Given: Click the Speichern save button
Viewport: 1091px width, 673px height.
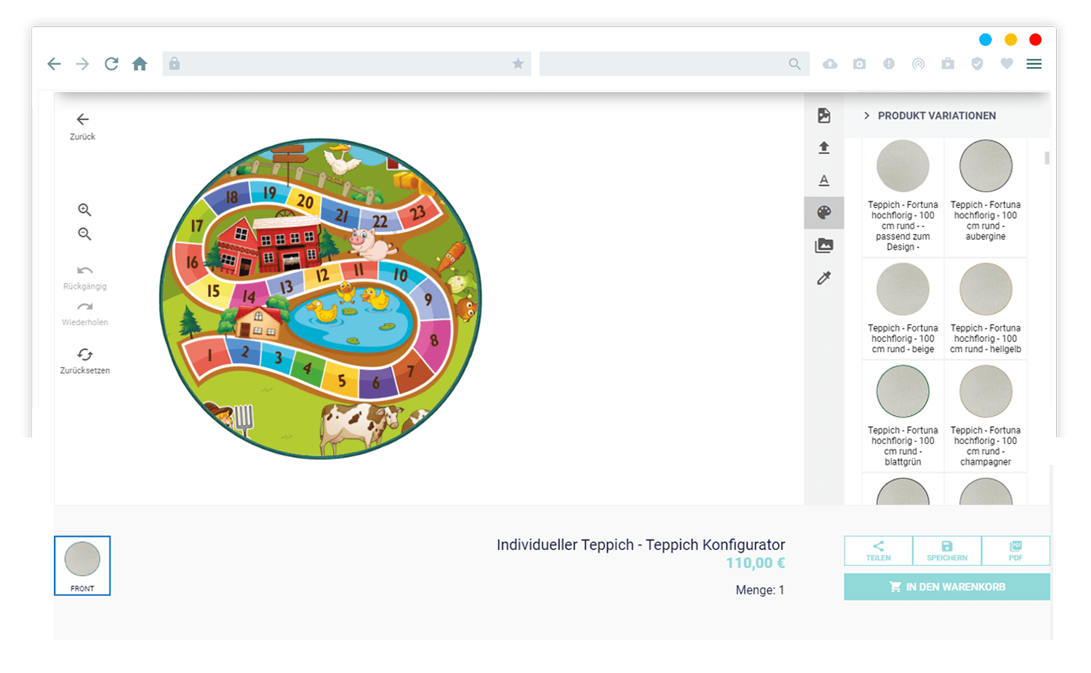Looking at the screenshot, I should pyautogui.click(x=947, y=551).
